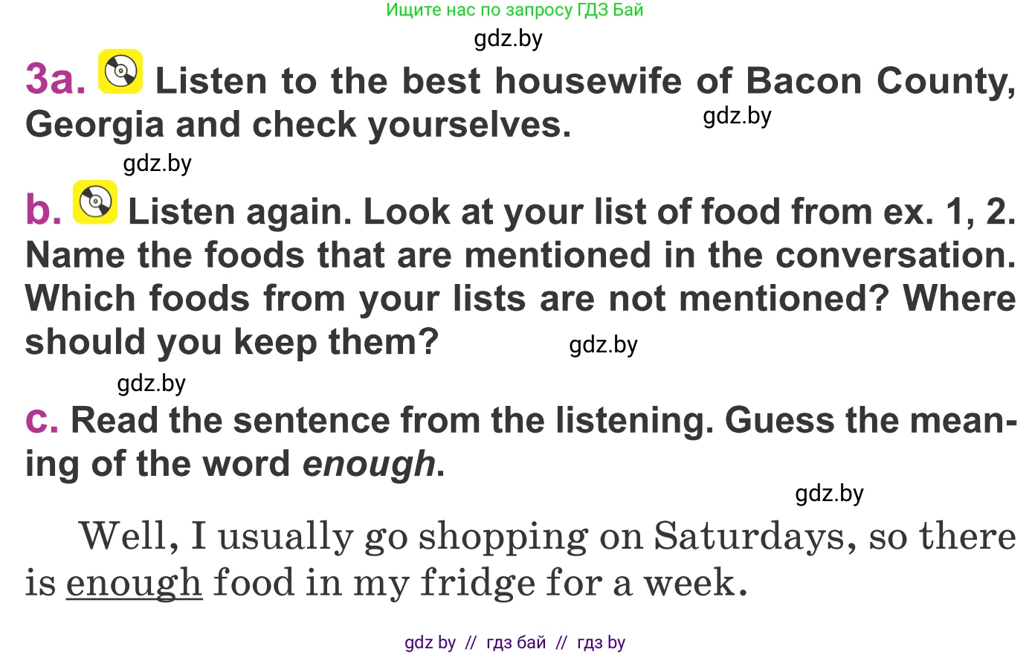Click the gdz.by watermark below "Georgia"
The height and width of the screenshot is (655, 1032).
158,164
